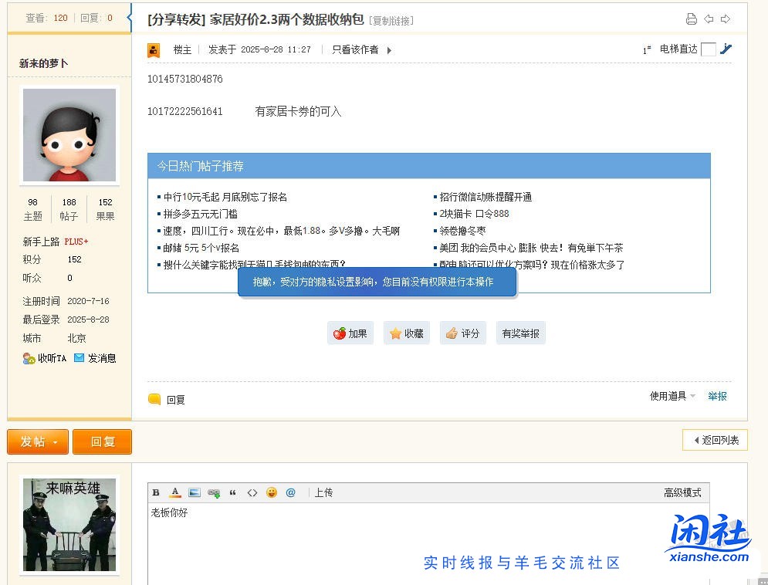Select the Bold formatting icon in editor

point(156,492)
